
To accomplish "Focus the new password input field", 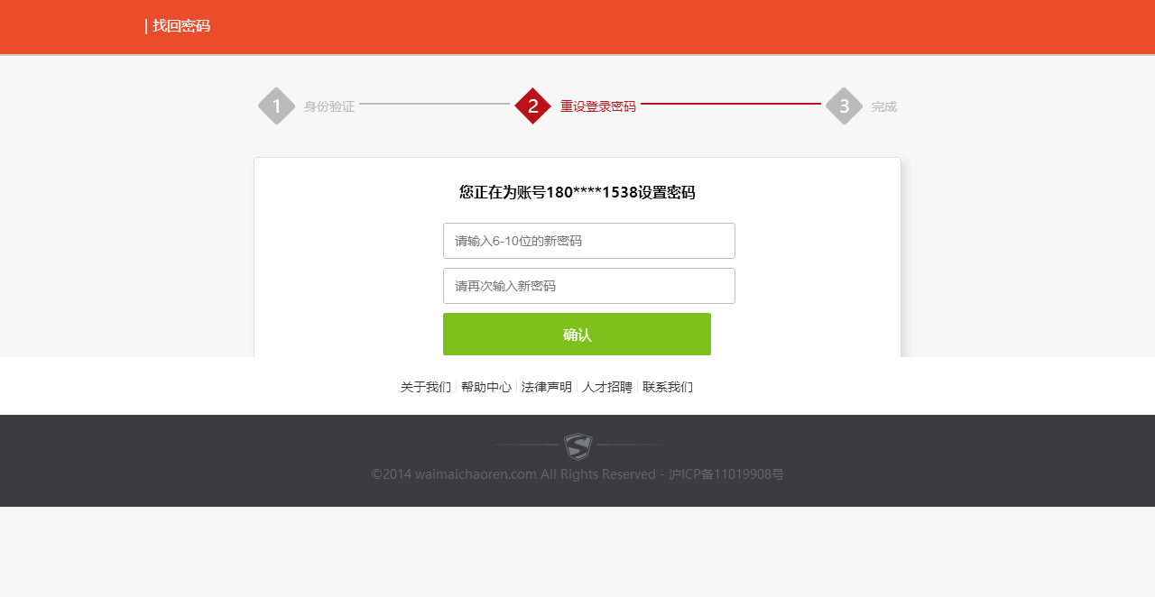I will 589,241.
